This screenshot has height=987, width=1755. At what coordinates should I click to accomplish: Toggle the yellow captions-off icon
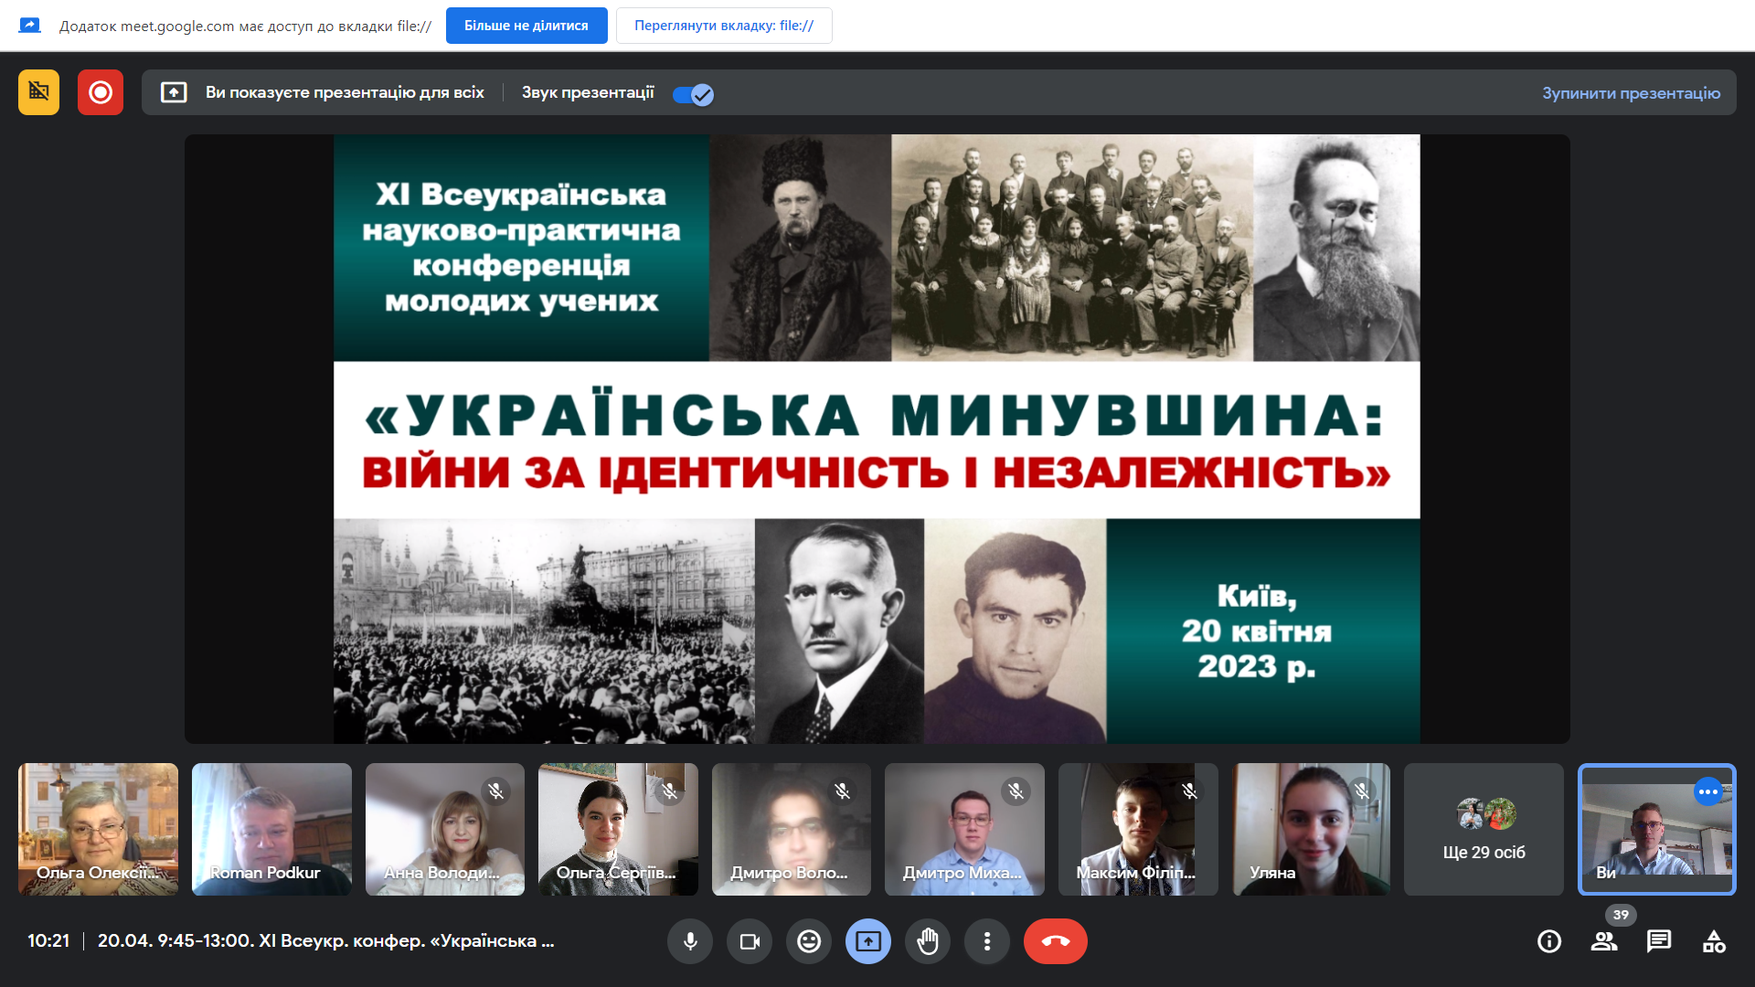[x=38, y=92]
